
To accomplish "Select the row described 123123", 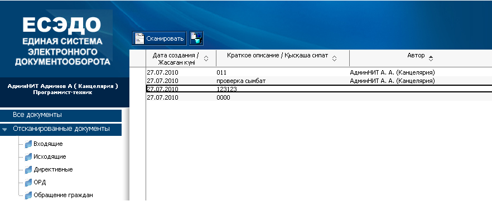I will coord(319,89).
